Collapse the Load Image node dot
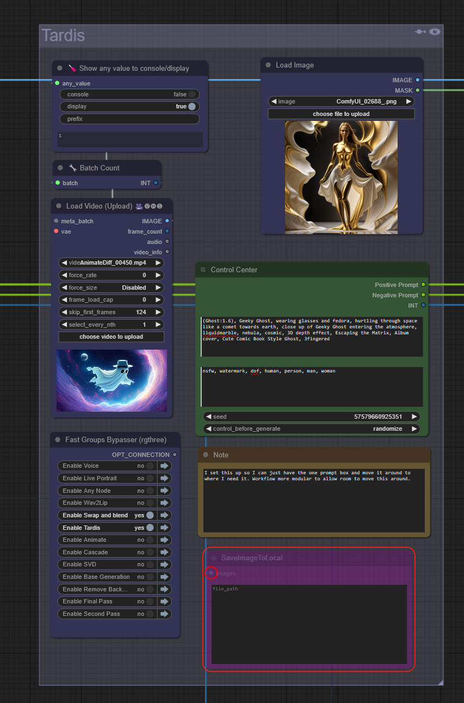This screenshot has width=464, height=703. pyautogui.click(x=268, y=65)
